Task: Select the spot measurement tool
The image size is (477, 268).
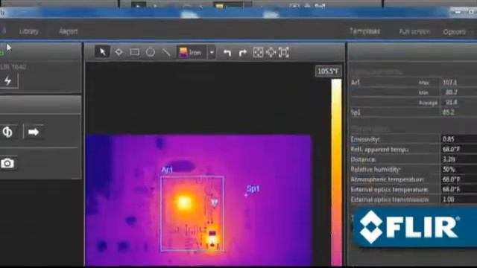Action: point(119,52)
